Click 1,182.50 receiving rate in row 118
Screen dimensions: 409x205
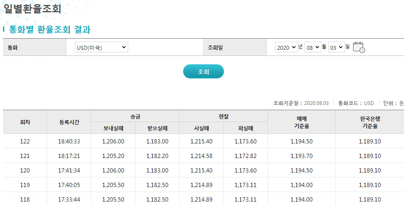click(x=157, y=200)
